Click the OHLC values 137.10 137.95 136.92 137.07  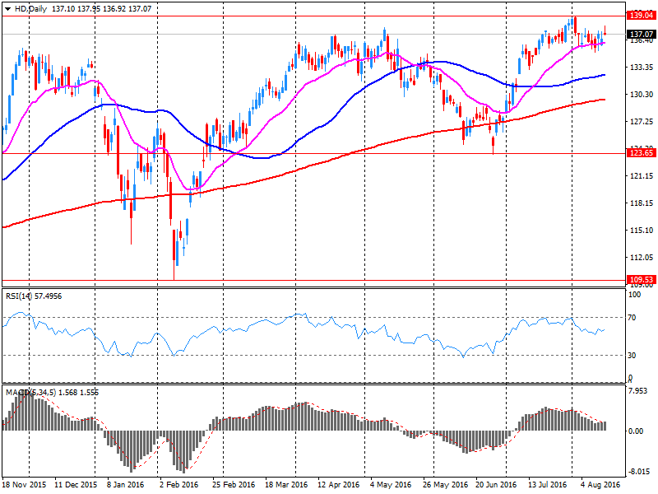pyautogui.click(x=101, y=9)
